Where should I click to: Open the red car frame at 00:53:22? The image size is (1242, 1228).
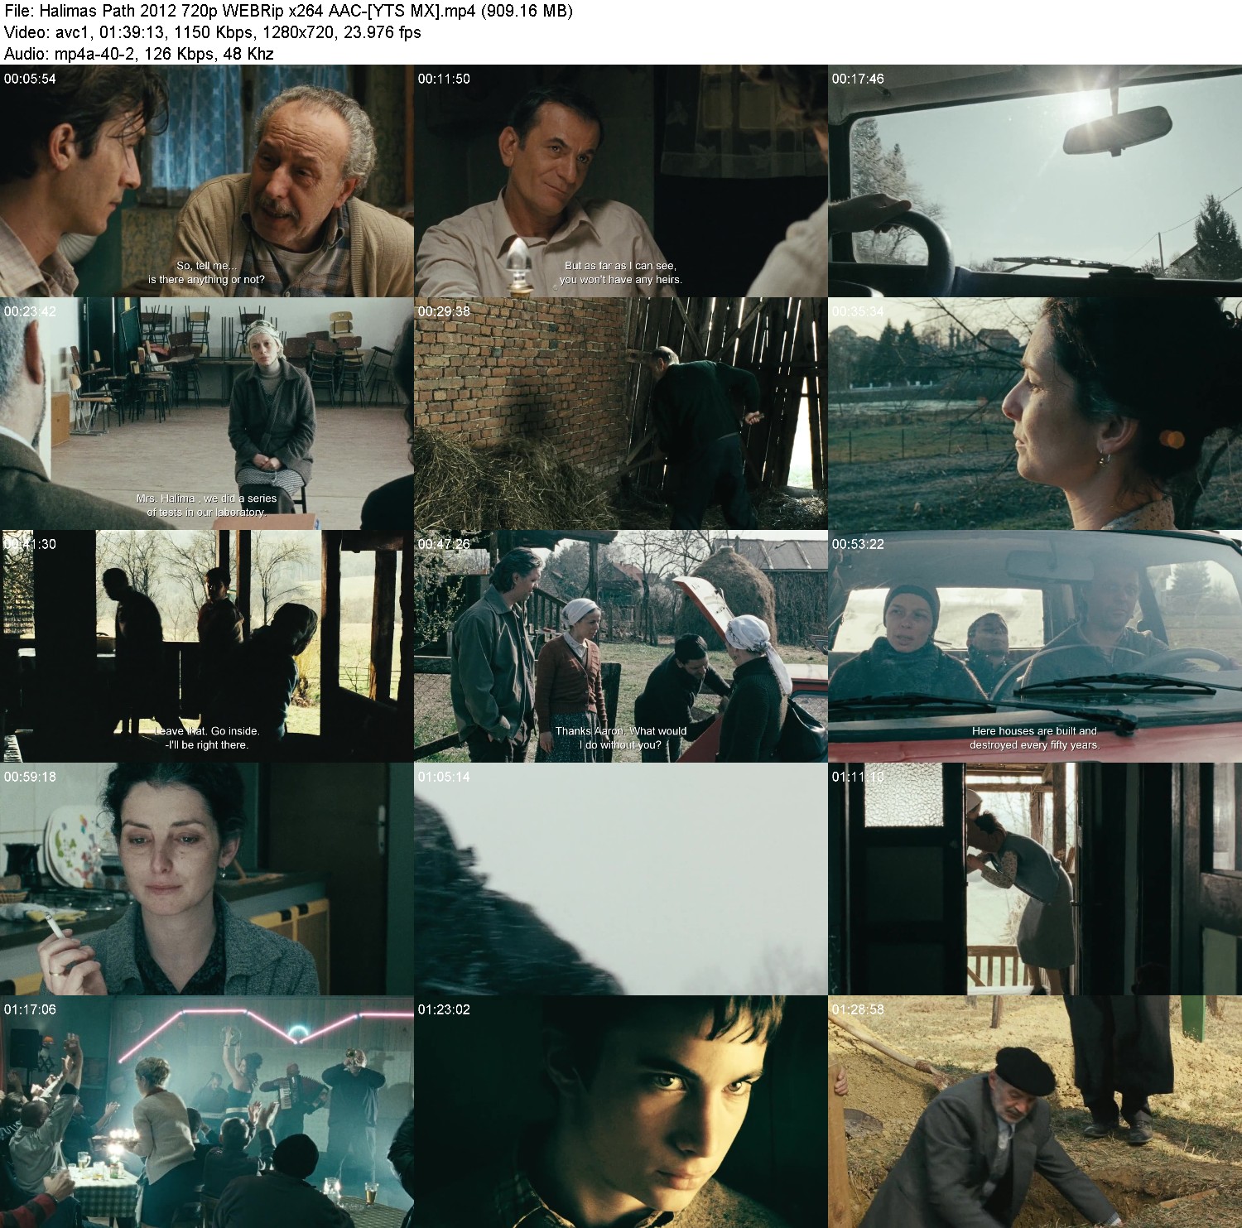coord(1035,647)
